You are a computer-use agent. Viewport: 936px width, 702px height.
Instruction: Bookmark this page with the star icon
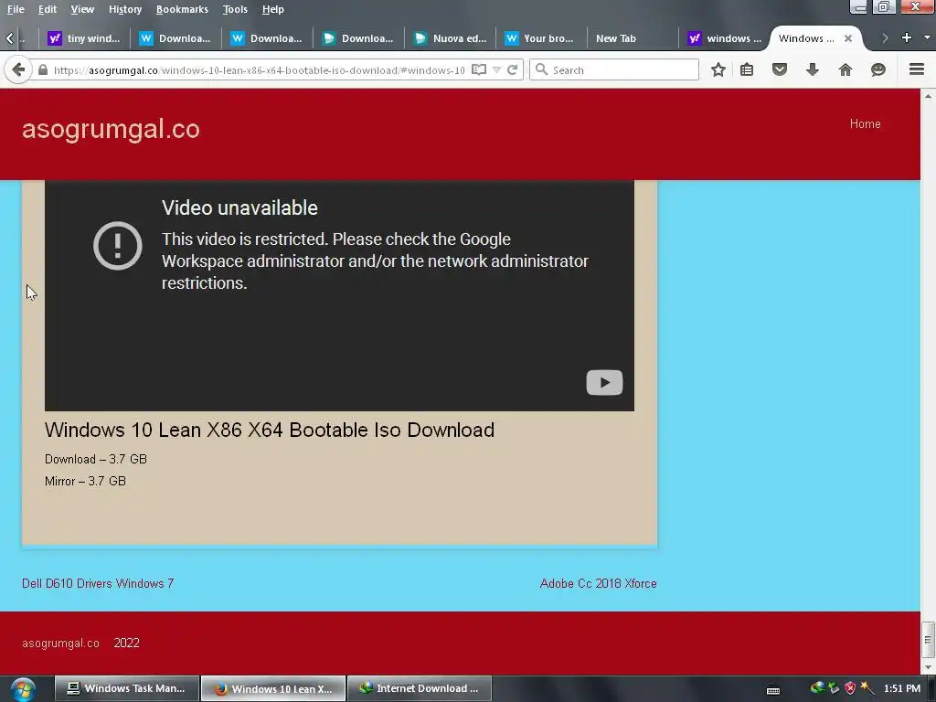pyautogui.click(x=718, y=69)
